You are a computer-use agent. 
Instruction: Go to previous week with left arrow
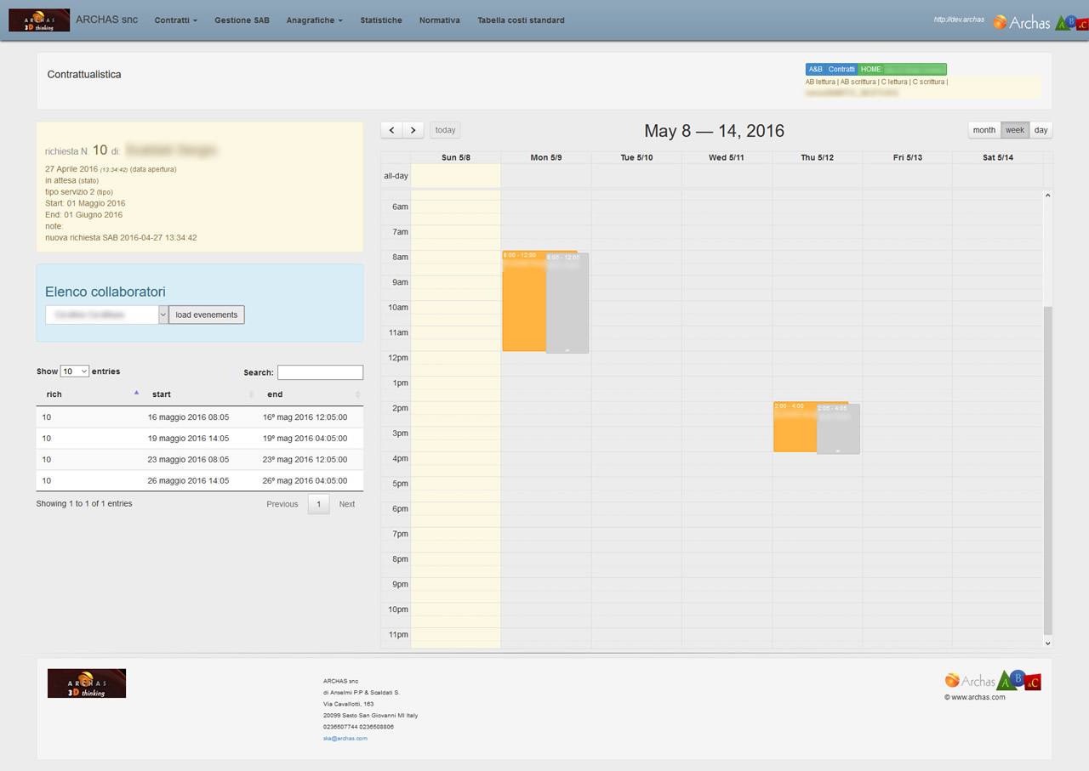tap(391, 130)
